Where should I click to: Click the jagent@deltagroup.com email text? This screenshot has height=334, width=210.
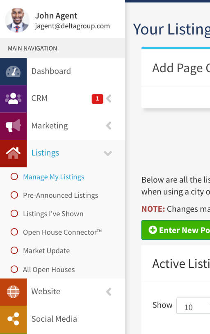(73, 26)
